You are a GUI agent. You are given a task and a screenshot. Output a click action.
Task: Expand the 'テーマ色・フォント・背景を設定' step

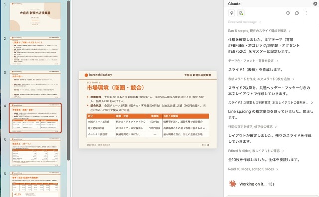(x=253, y=61)
